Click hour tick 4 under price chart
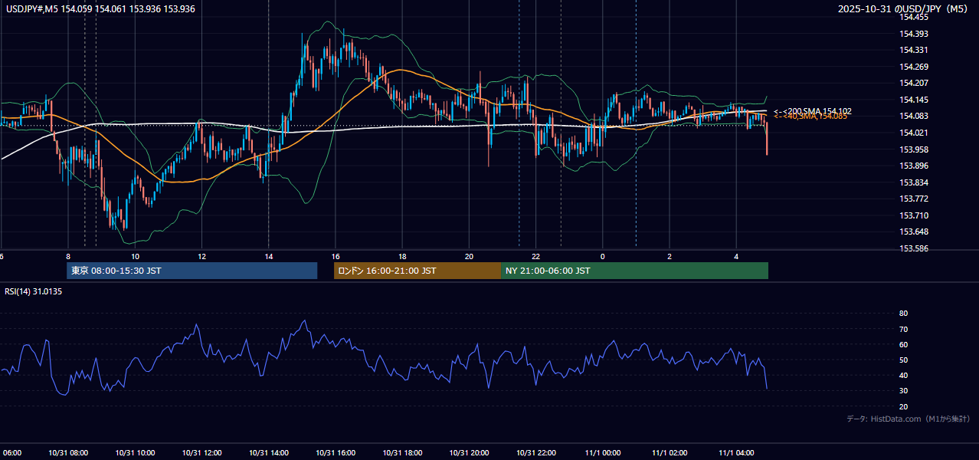 coord(736,256)
